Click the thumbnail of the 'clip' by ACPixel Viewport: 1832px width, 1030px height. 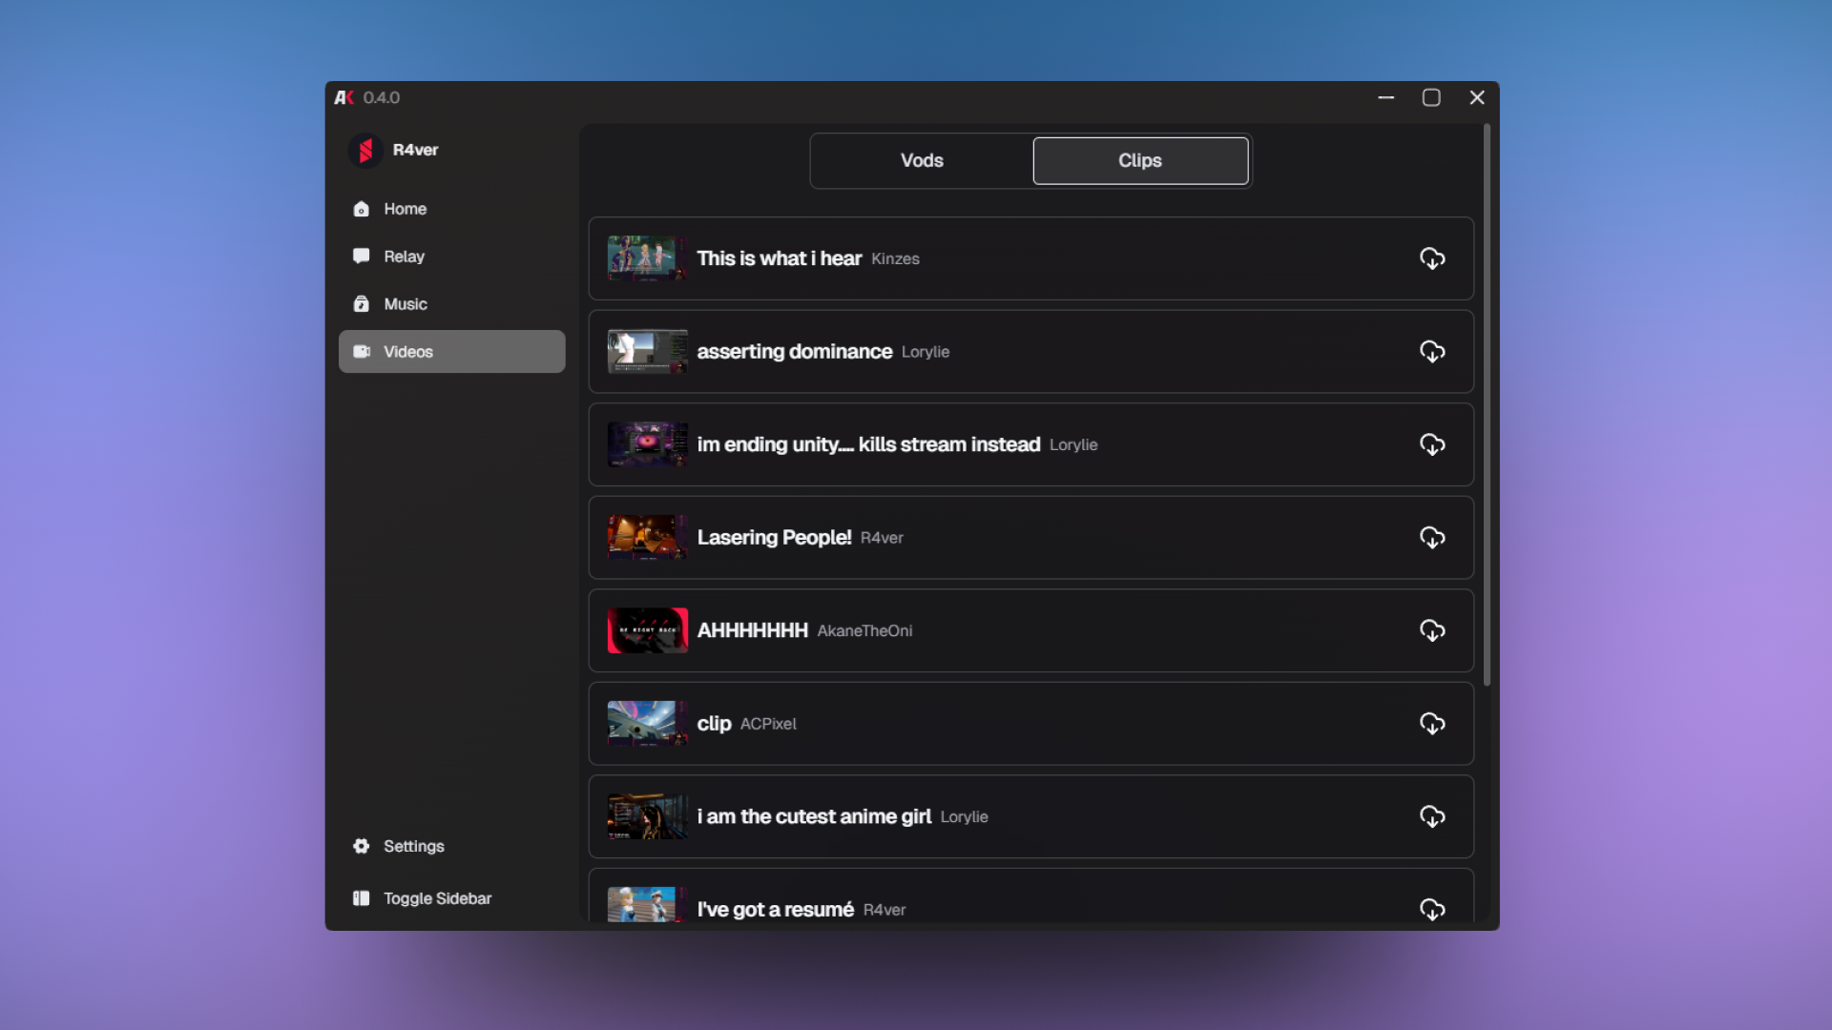click(x=646, y=723)
